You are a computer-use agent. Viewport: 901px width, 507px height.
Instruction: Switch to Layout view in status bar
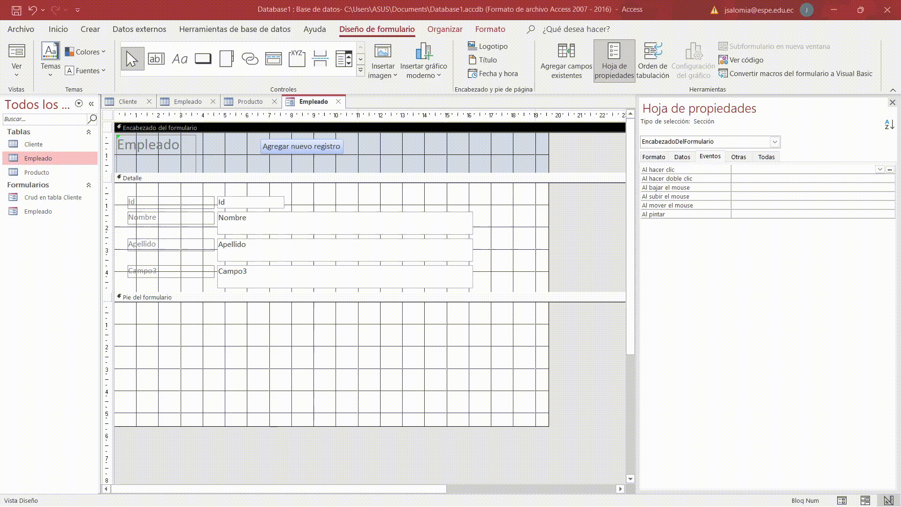tap(865, 500)
